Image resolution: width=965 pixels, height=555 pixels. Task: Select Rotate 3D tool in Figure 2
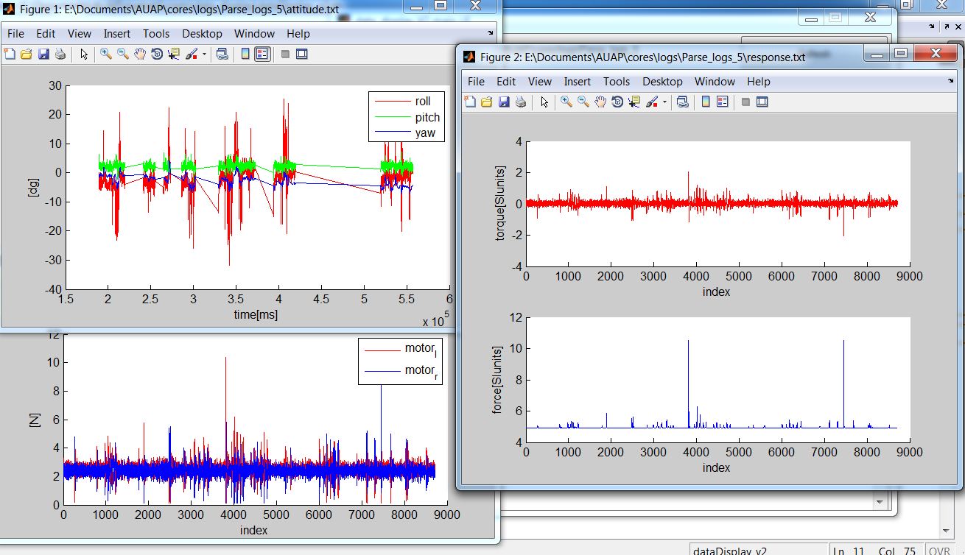click(617, 102)
